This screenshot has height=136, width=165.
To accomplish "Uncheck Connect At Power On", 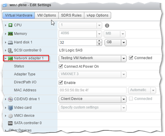I will [x=61, y=67].
